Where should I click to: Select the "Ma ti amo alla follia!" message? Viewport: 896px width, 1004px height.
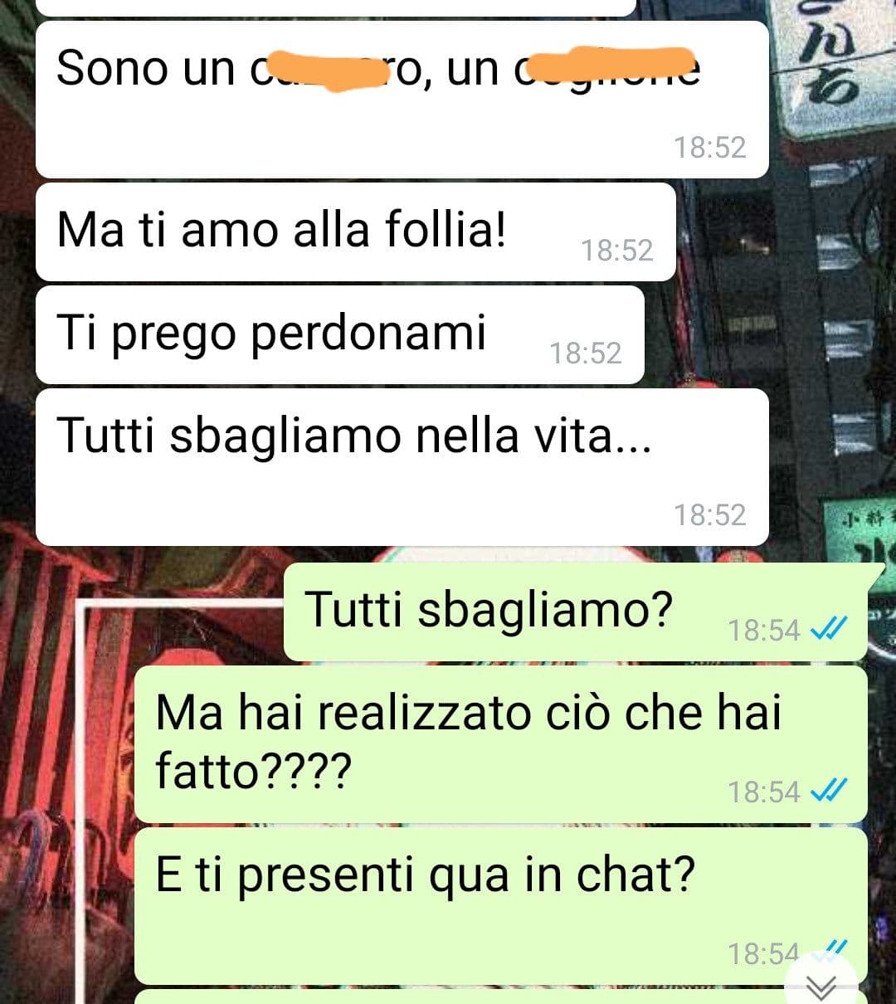point(356,232)
